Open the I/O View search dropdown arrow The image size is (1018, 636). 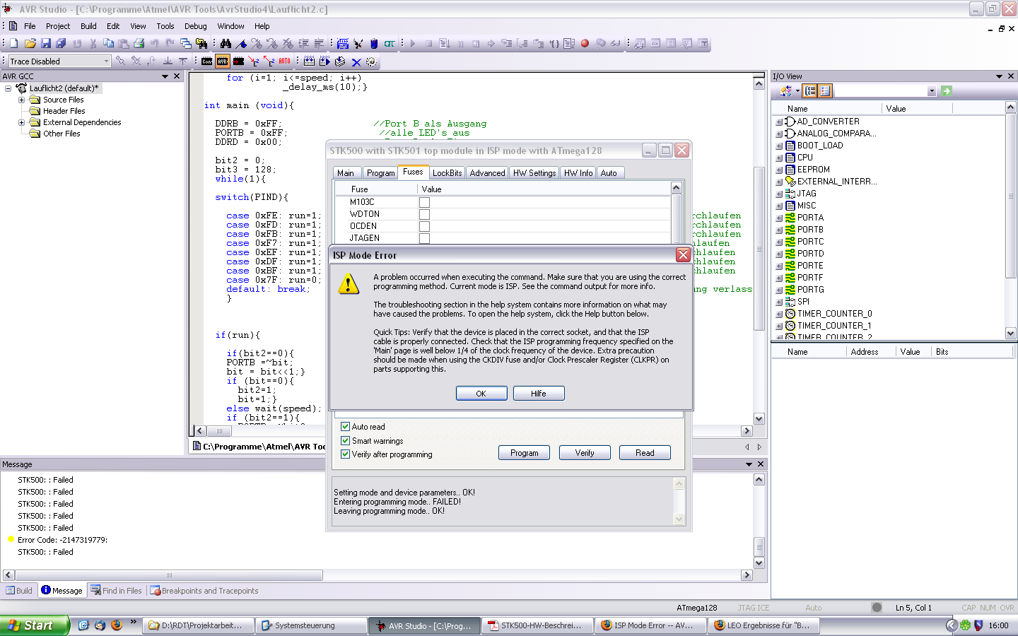tap(932, 90)
